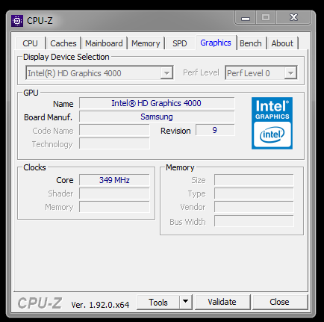Screen dimensions: 324x322
Task: Click the empty Memory Type field
Action: pyautogui.click(x=254, y=193)
